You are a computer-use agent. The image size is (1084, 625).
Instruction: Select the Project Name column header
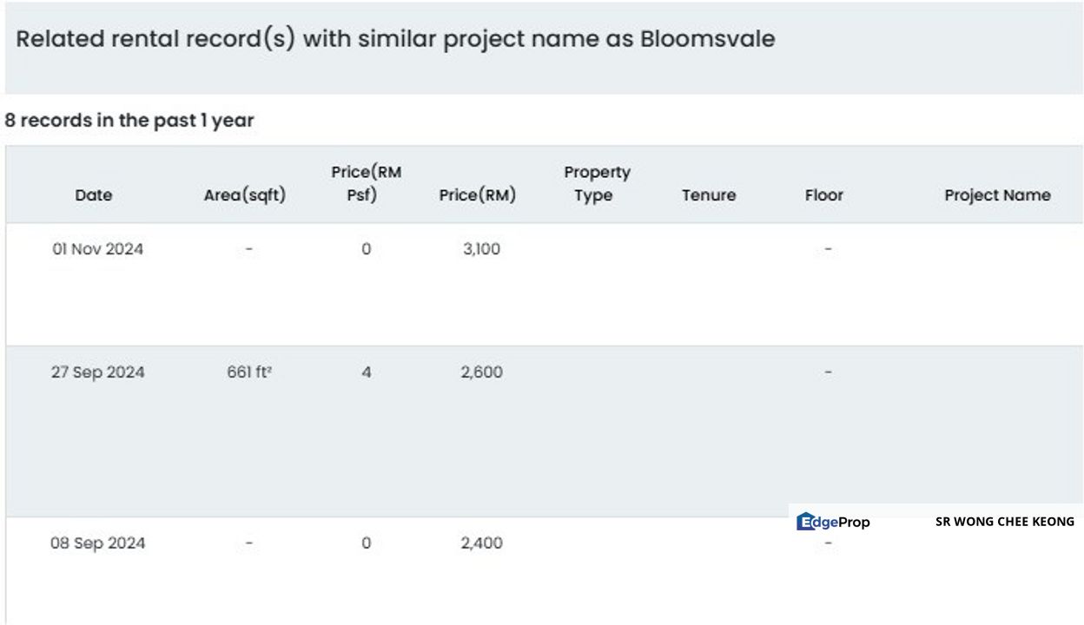pos(997,195)
